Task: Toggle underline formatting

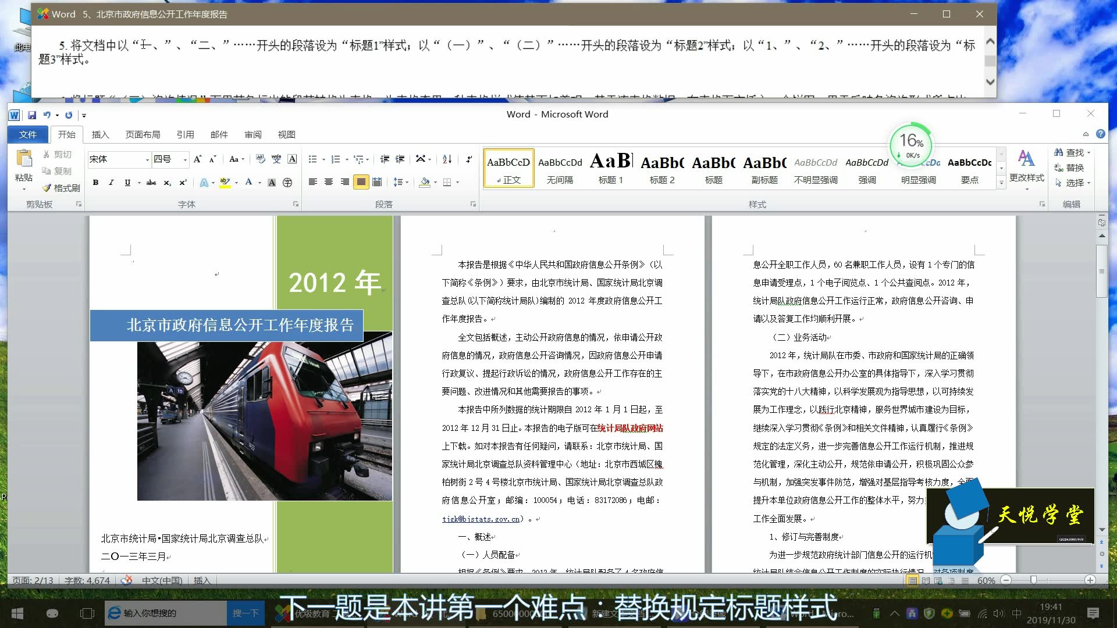Action: click(x=127, y=182)
